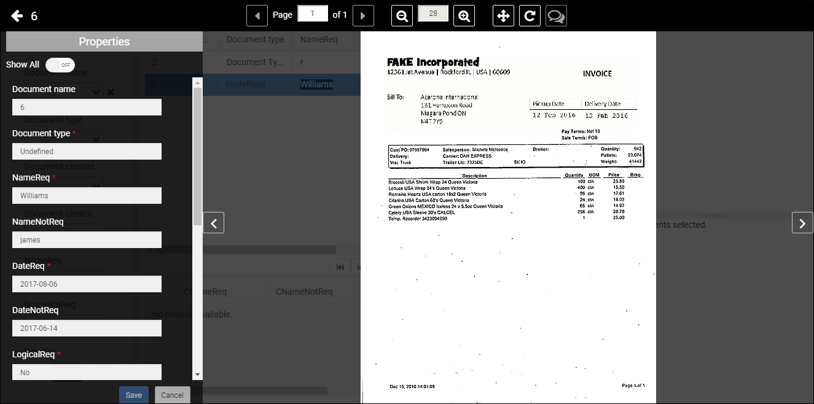
Task: Open the comments bubble icon
Action: 556,16
